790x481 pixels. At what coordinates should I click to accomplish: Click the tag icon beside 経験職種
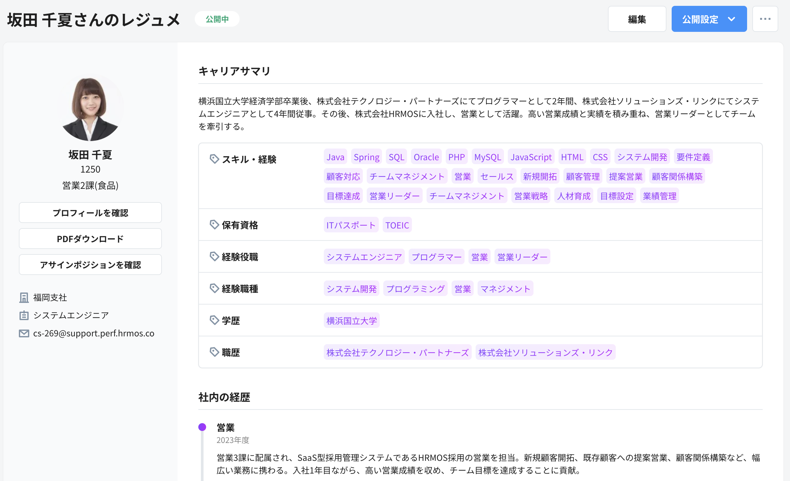[x=214, y=288]
